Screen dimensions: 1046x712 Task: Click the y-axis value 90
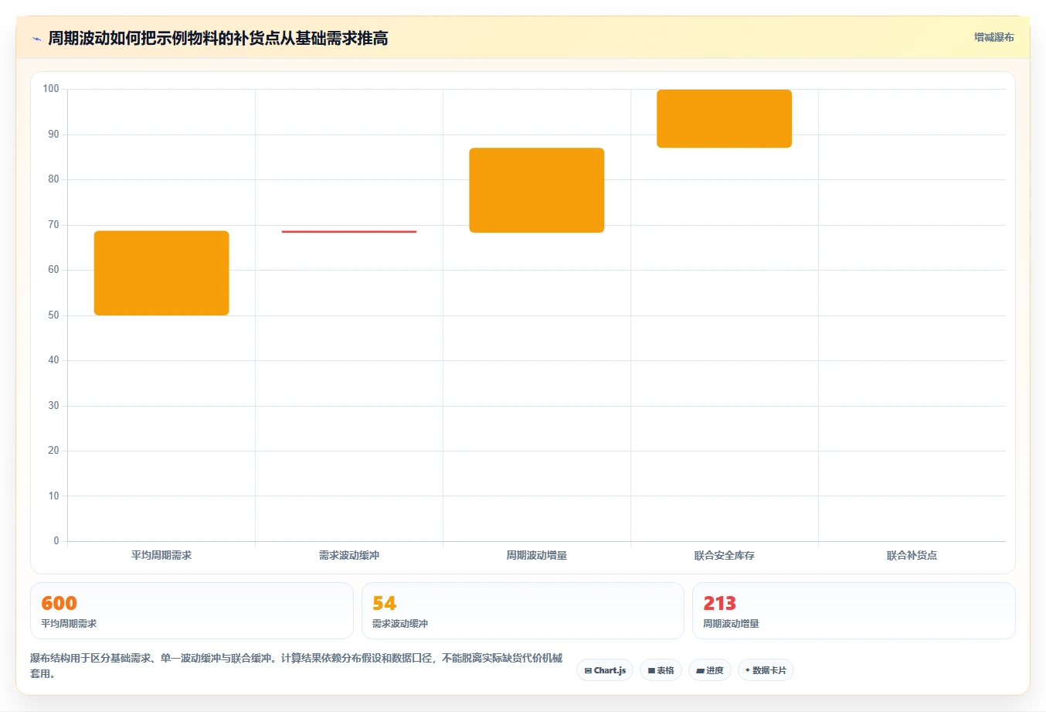coord(53,135)
